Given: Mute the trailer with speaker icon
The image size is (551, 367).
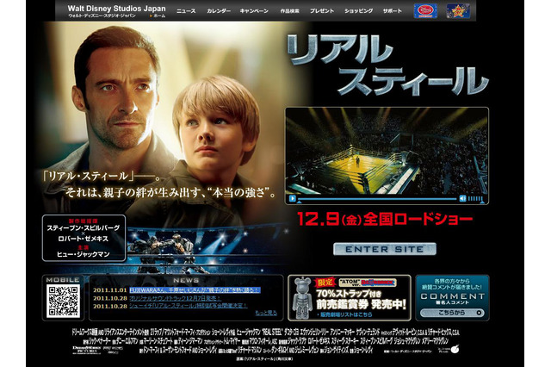Looking at the screenshot, I should tap(463, 199).
